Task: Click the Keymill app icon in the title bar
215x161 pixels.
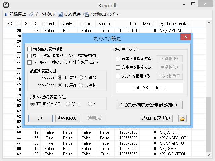Action: point(6,5)
